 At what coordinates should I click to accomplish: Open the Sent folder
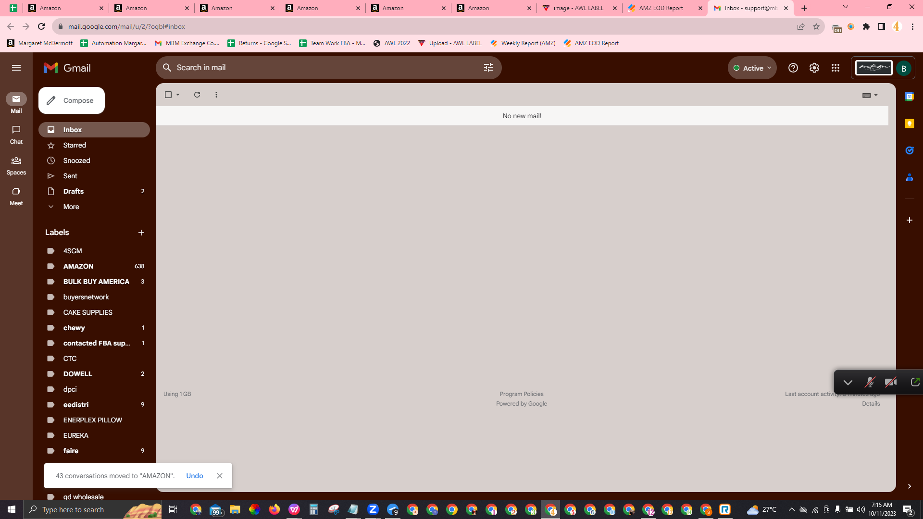(x=94, y=176)
